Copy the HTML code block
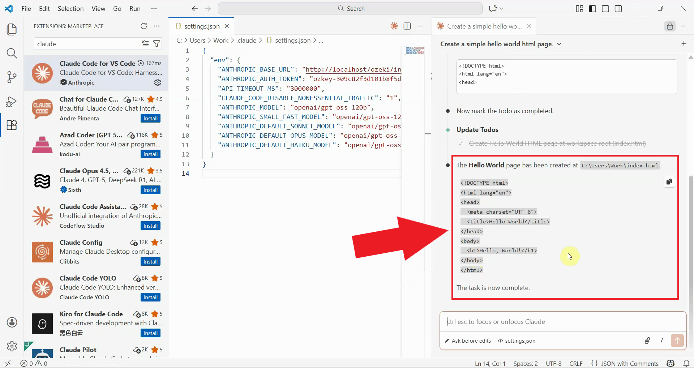The image size is (694, 368). click(669, 182)
